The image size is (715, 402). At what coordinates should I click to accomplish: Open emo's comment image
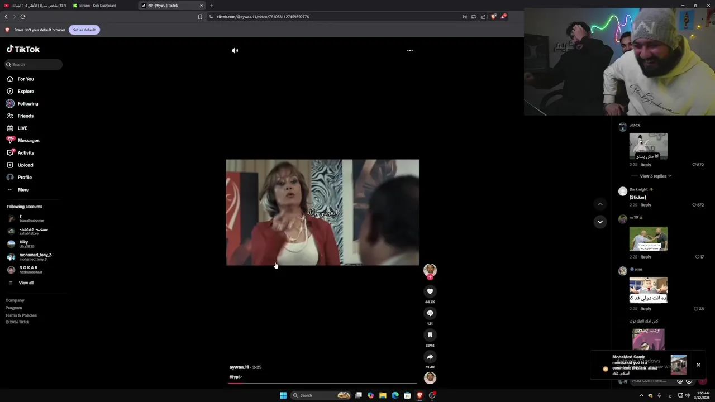648,290
